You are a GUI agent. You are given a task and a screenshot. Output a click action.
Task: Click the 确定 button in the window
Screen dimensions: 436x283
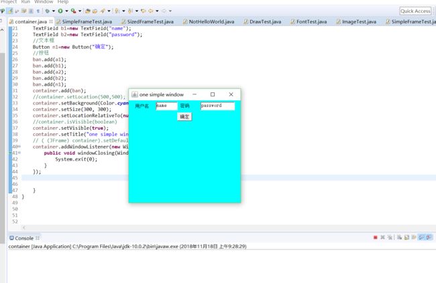pos(184,116)
